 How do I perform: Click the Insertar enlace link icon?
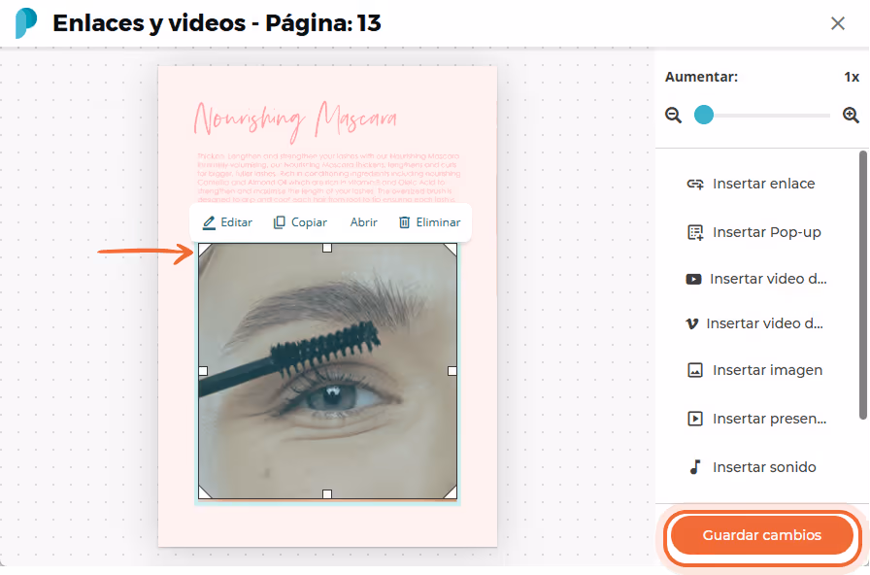click(695, 184)
